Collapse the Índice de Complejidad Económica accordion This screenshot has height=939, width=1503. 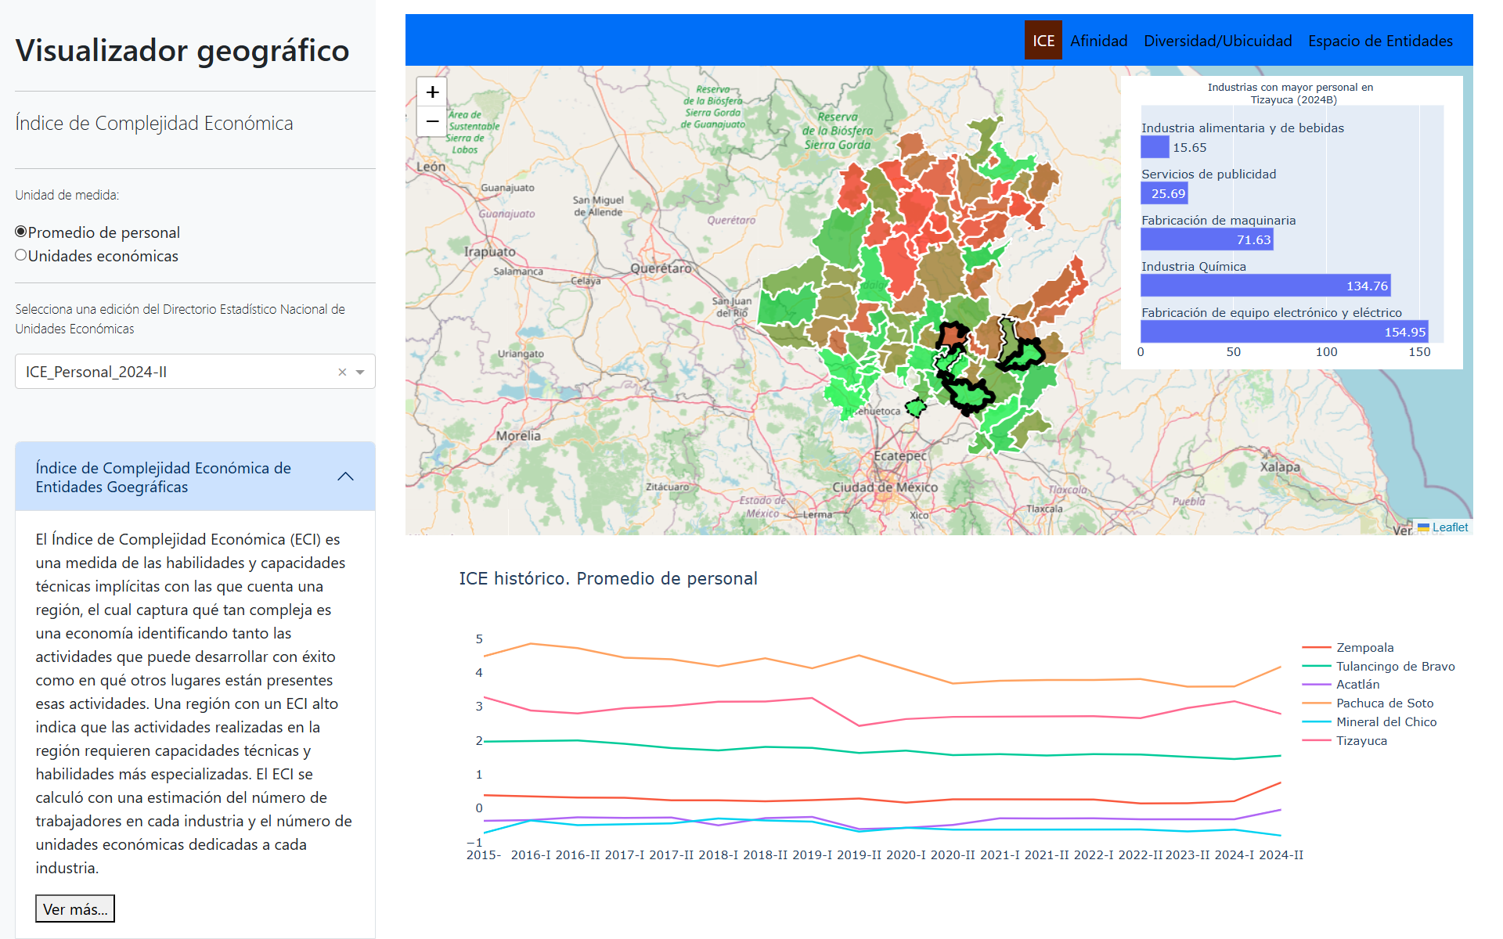pos(345,477)
